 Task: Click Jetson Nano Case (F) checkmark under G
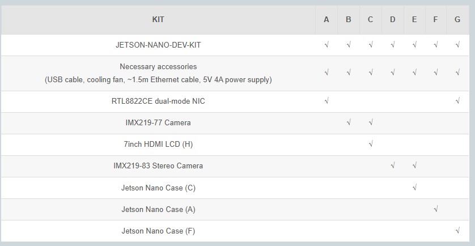click(x=457, y=231)
